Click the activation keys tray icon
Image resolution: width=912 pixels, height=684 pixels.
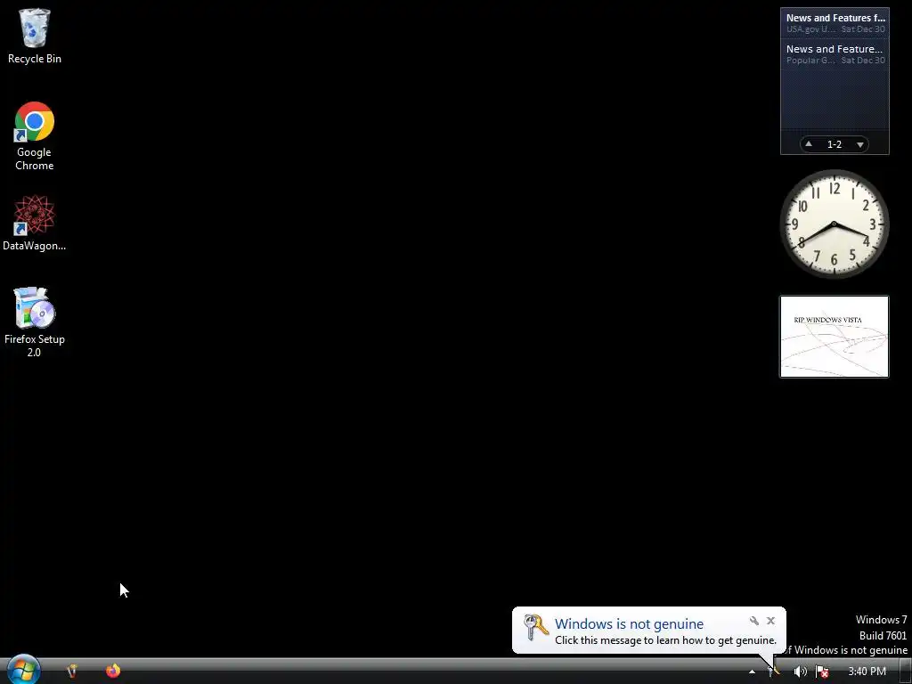point(774,672)
